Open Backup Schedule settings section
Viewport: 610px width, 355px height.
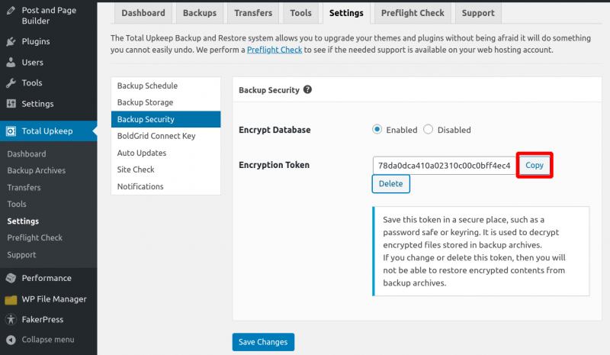165,86
